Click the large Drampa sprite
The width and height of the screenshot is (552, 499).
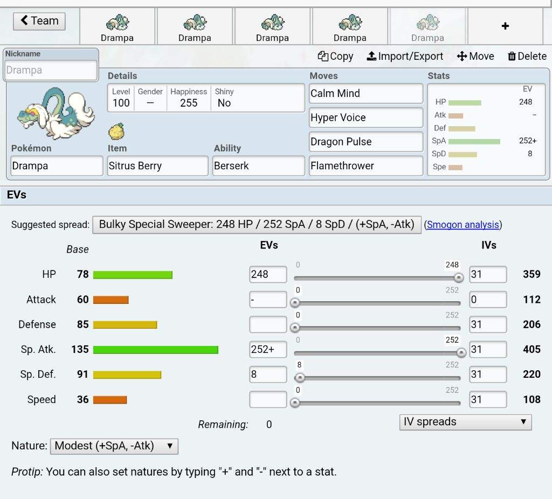56,113
